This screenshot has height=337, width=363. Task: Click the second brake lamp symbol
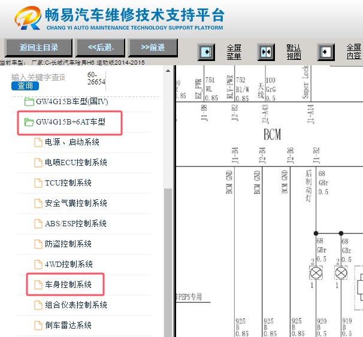click(341, 273)
